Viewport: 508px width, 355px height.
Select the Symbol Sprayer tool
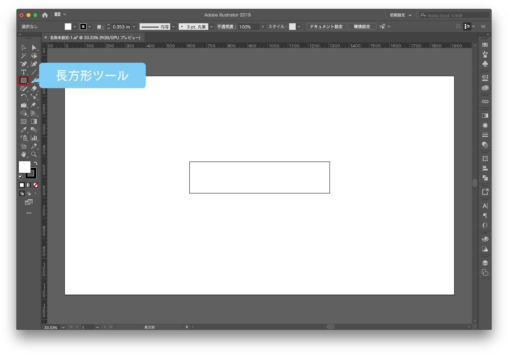click(x=24, y=138)
